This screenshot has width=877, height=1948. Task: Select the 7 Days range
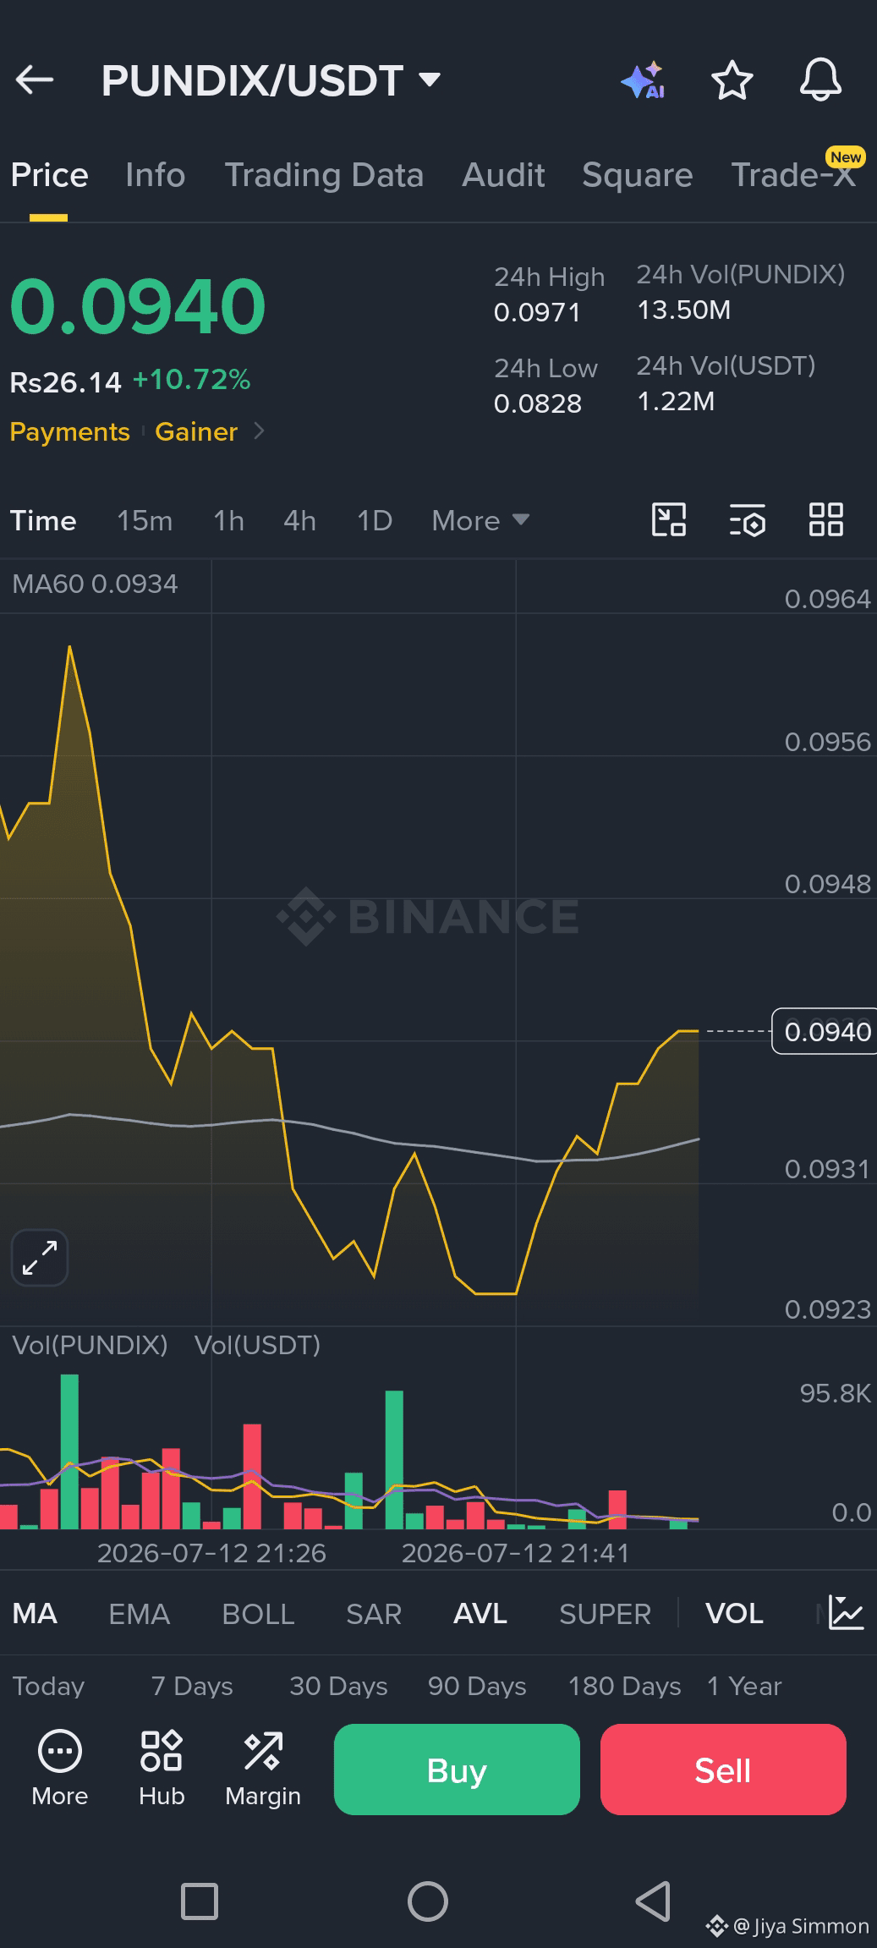(x=192, y=1686)
